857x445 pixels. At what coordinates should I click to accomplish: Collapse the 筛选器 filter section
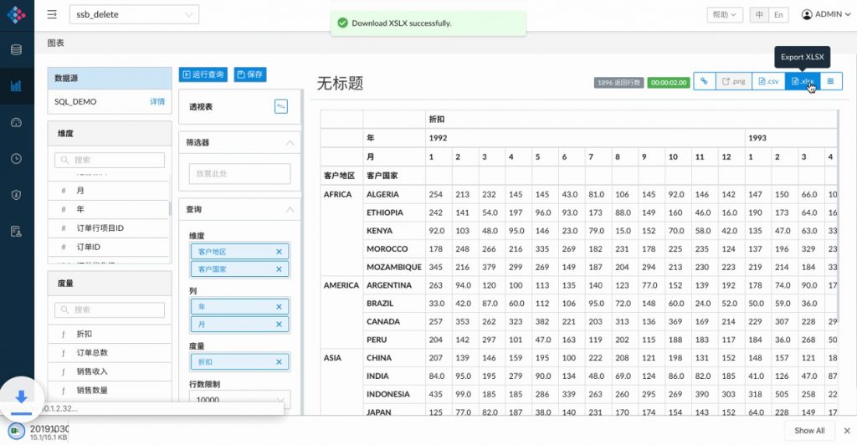(x=290, y=143)
